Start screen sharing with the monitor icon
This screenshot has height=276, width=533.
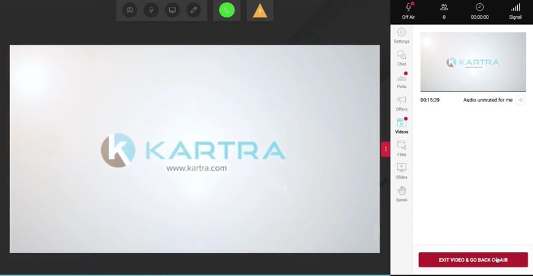173,10
